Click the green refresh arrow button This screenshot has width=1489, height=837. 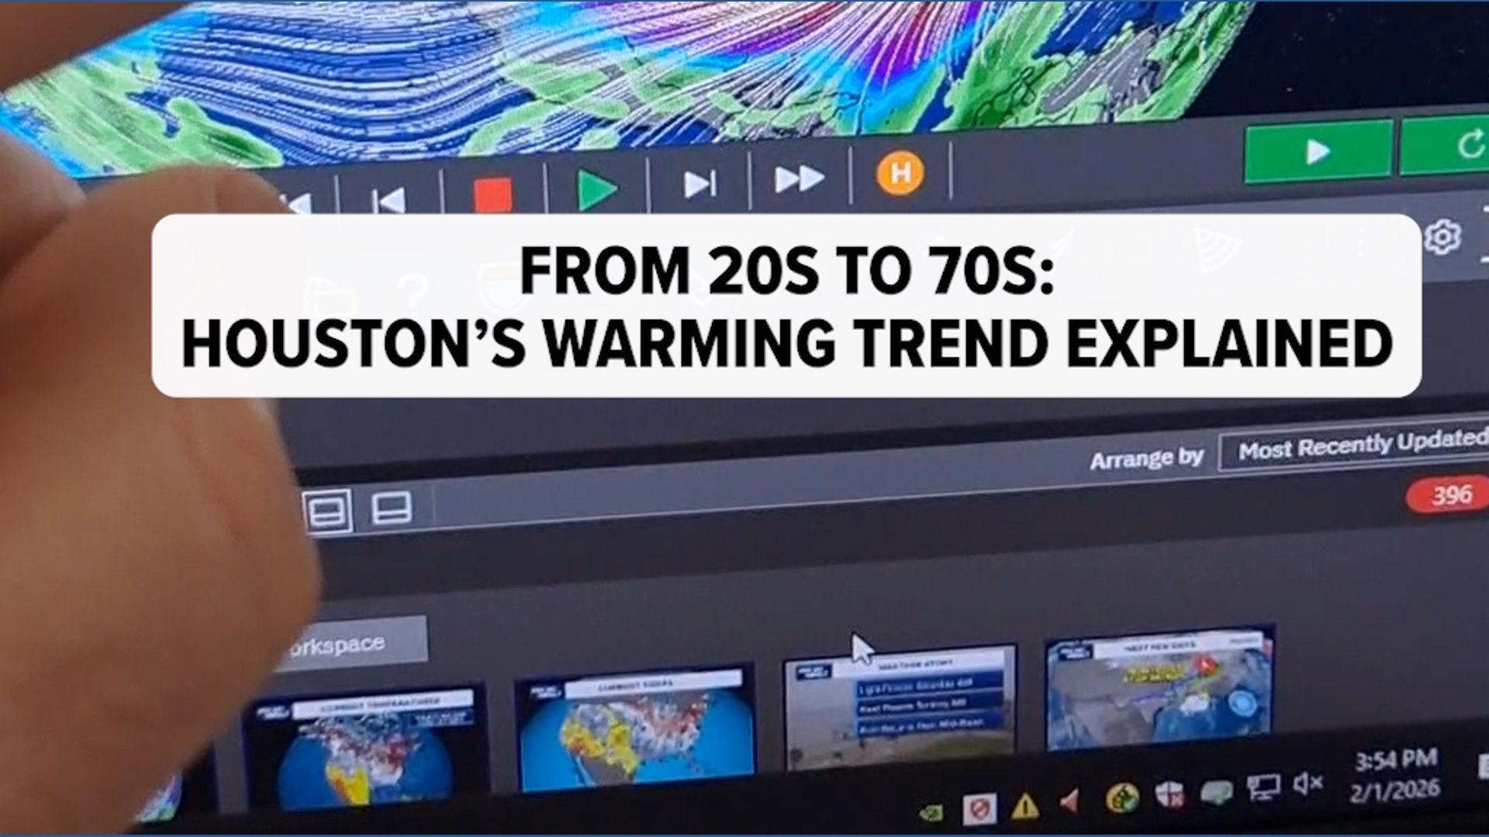click(x=1446, y=145)
